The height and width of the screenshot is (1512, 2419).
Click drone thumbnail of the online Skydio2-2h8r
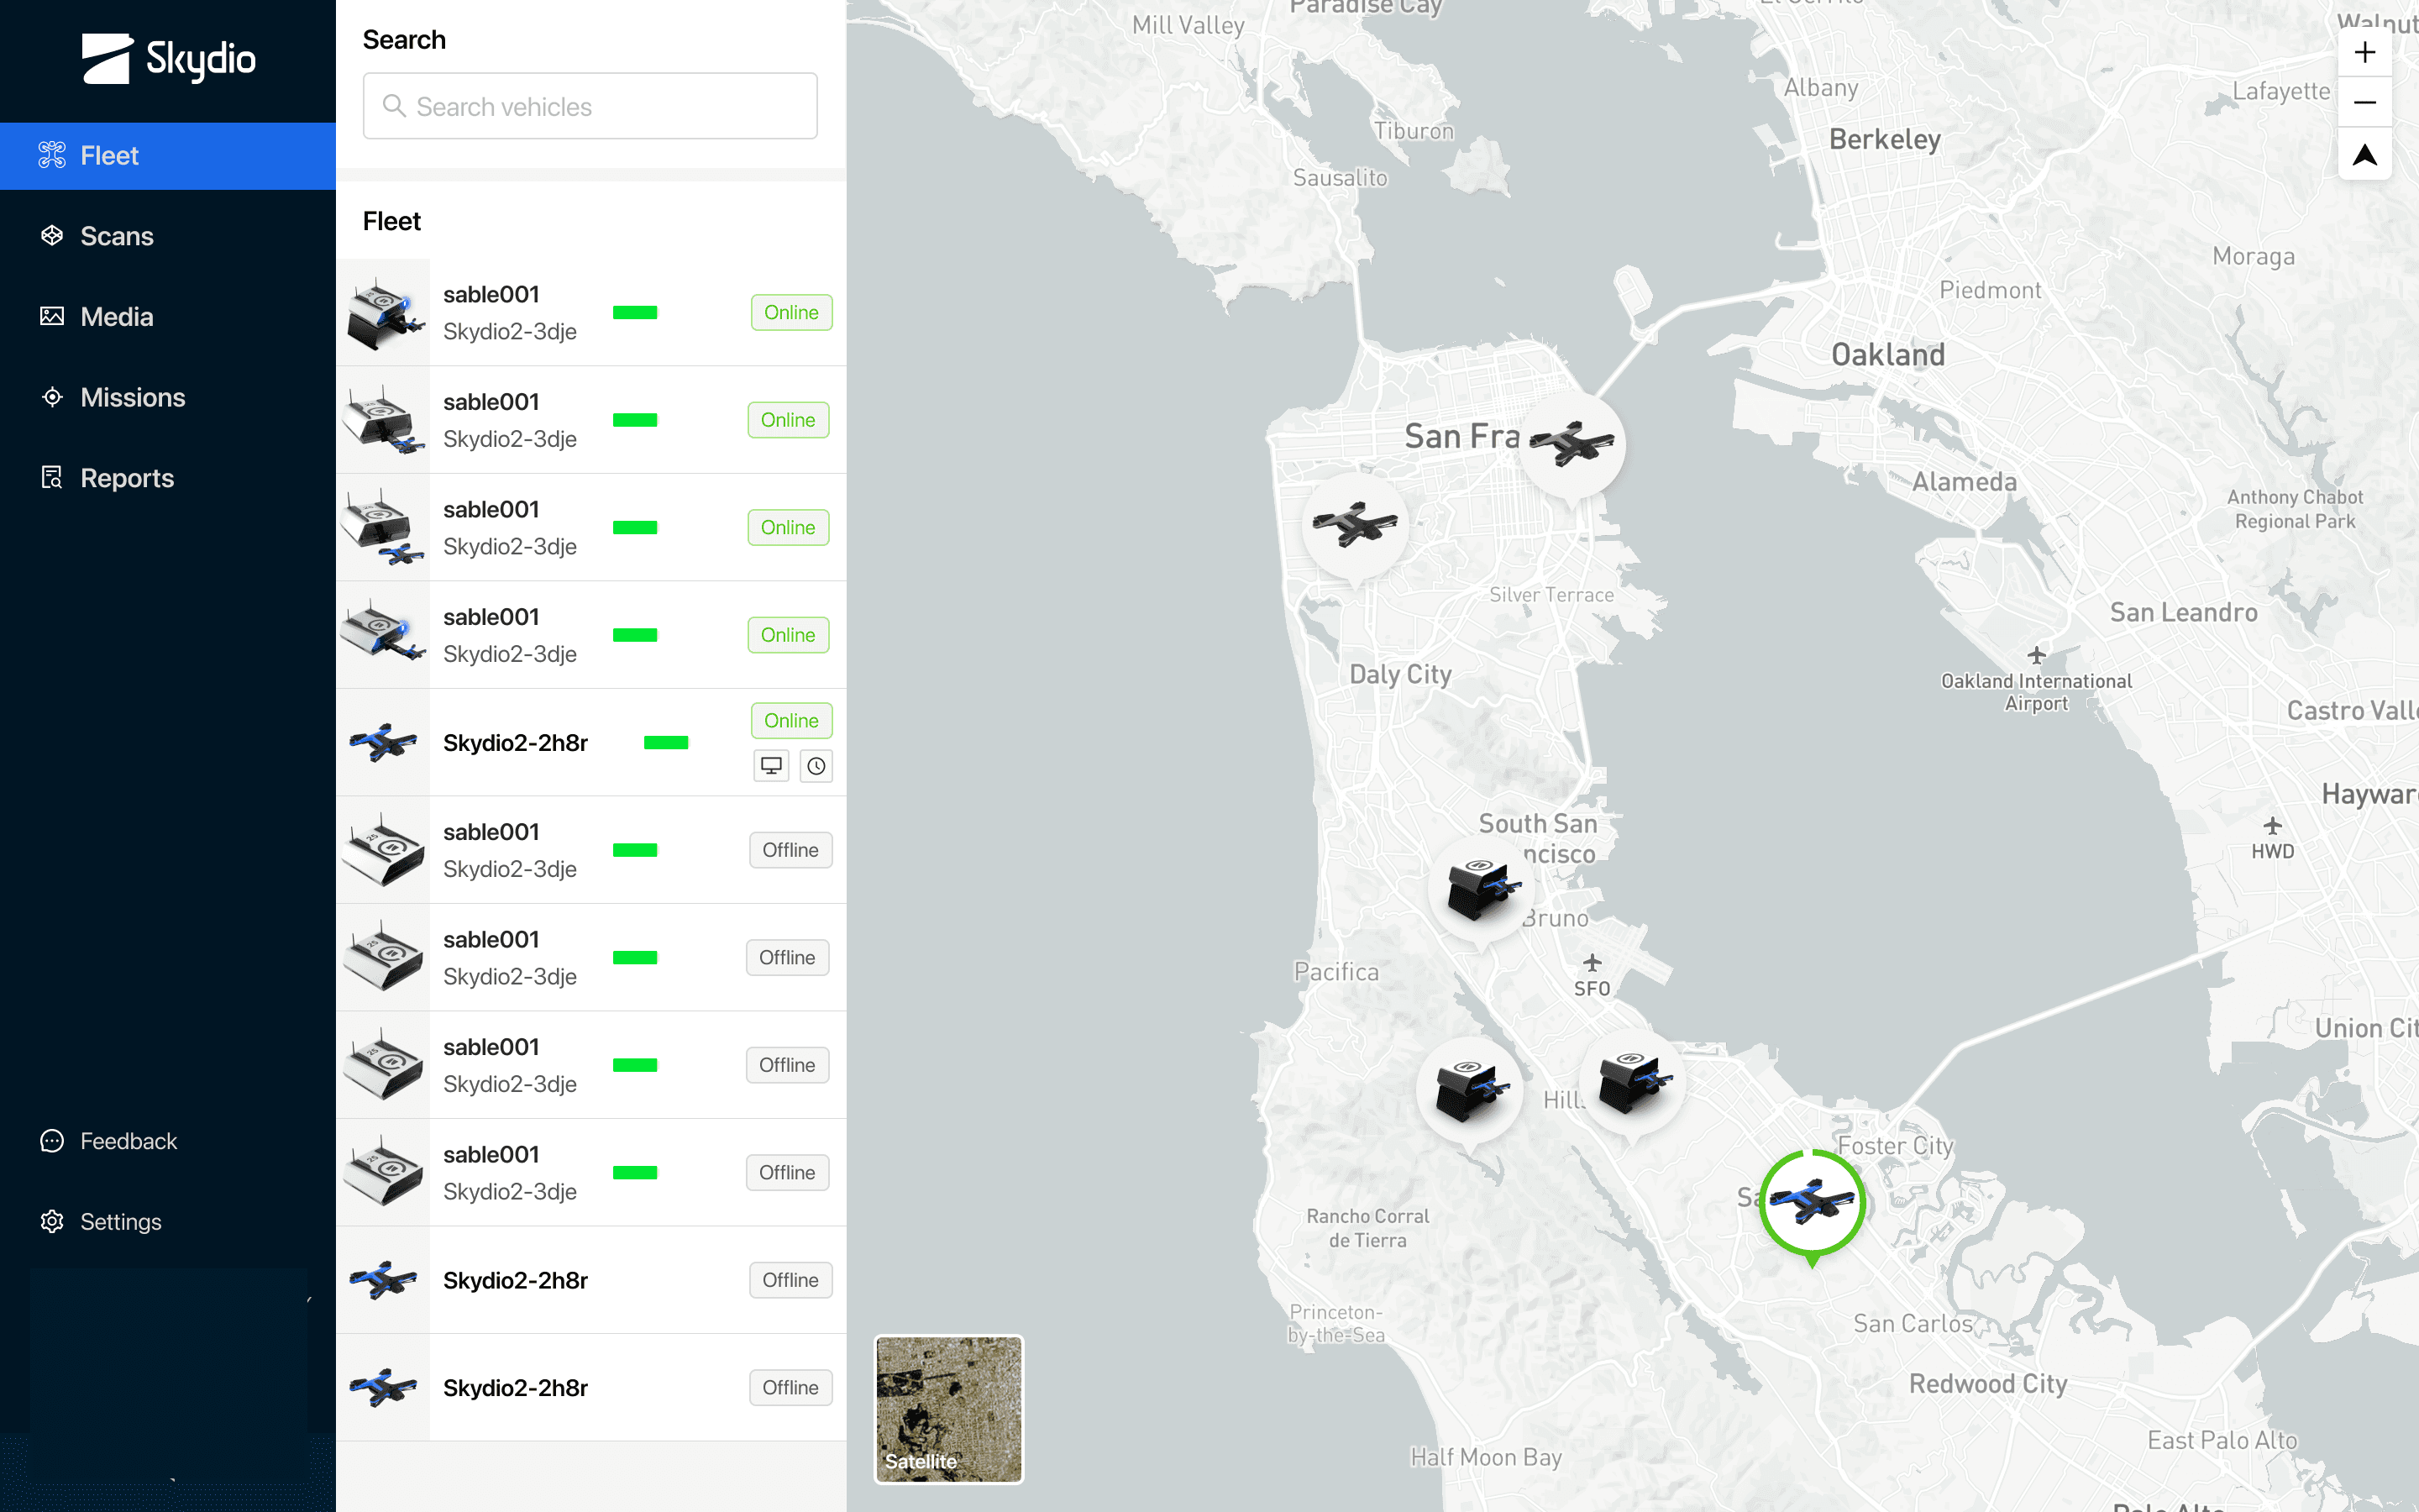pos(383,742)
